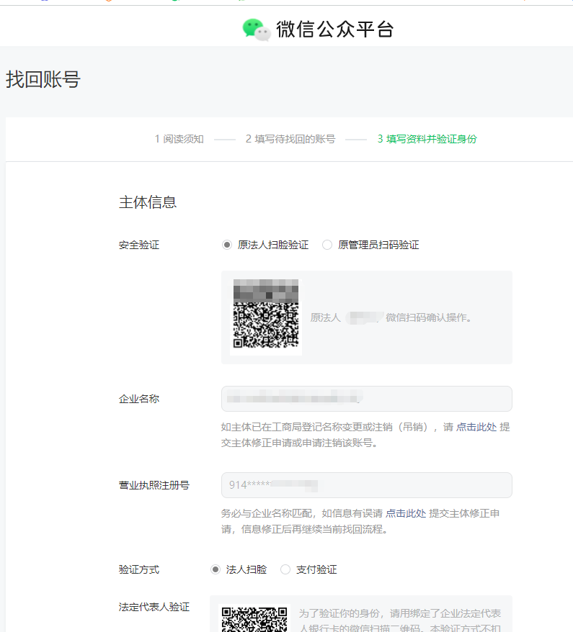
Task: Click the 验证方式 field label
Action: point(139,569)
